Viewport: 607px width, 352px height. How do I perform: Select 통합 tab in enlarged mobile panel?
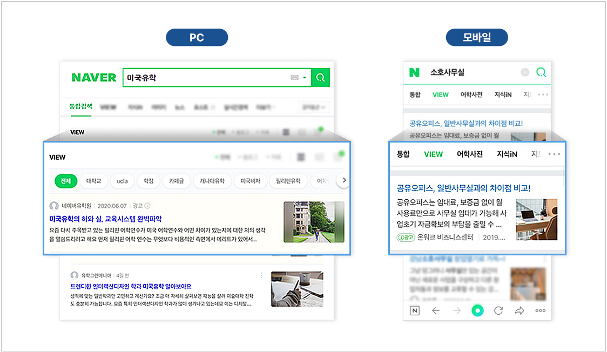[x=403, y=154]
